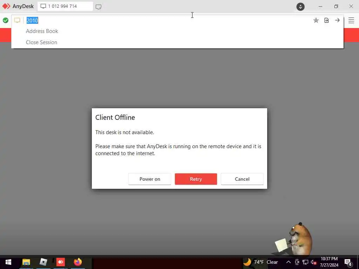Viewport: 359px width, 269px height.
Task: Click the monitor icon beside address field
Action: pyautogui.click(x=17, y=20)
